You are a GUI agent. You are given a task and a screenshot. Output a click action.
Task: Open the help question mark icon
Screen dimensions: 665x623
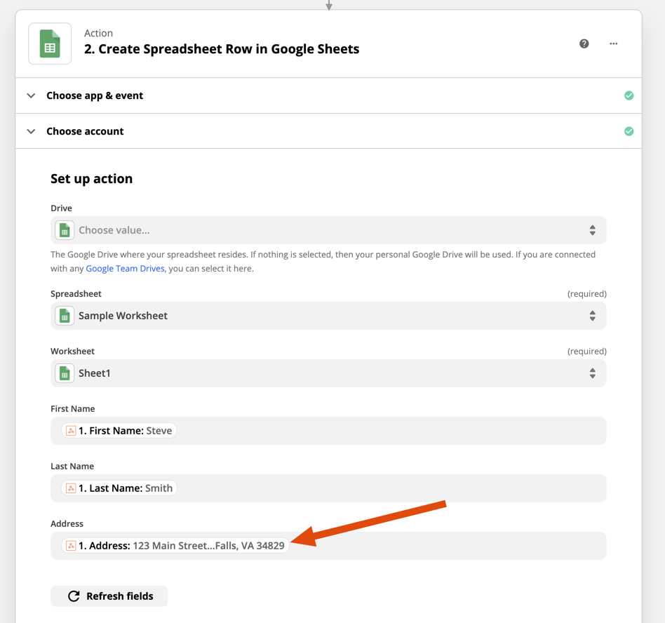click(584, 43)
